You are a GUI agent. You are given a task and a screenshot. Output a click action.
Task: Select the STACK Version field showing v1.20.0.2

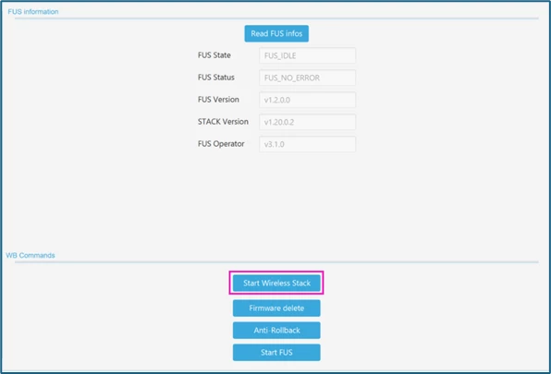pyautogui.click(x=308, y=122)
